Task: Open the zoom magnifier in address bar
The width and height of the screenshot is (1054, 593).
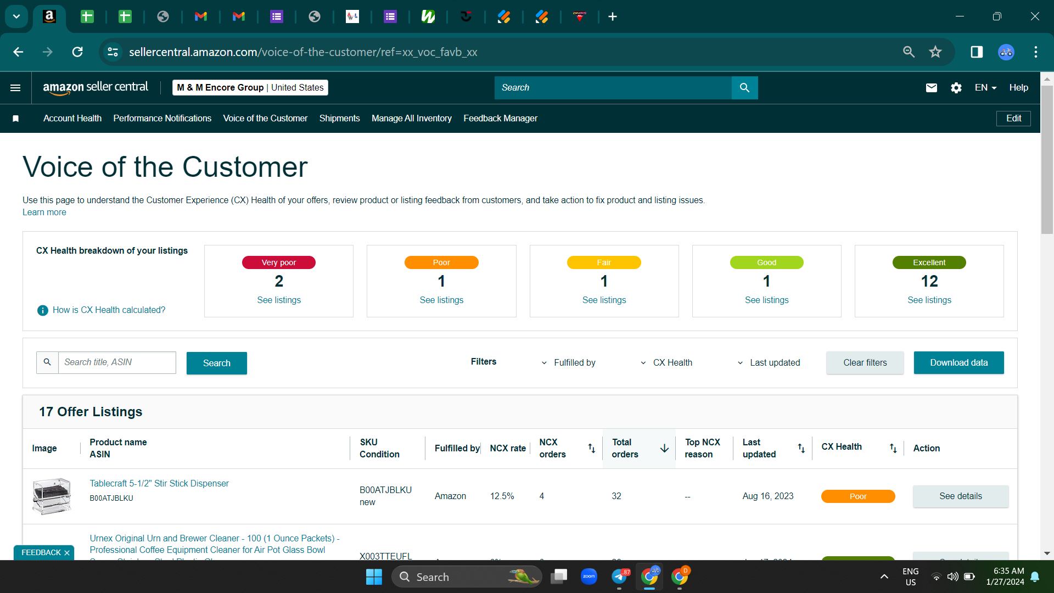Action: [909, 52]
